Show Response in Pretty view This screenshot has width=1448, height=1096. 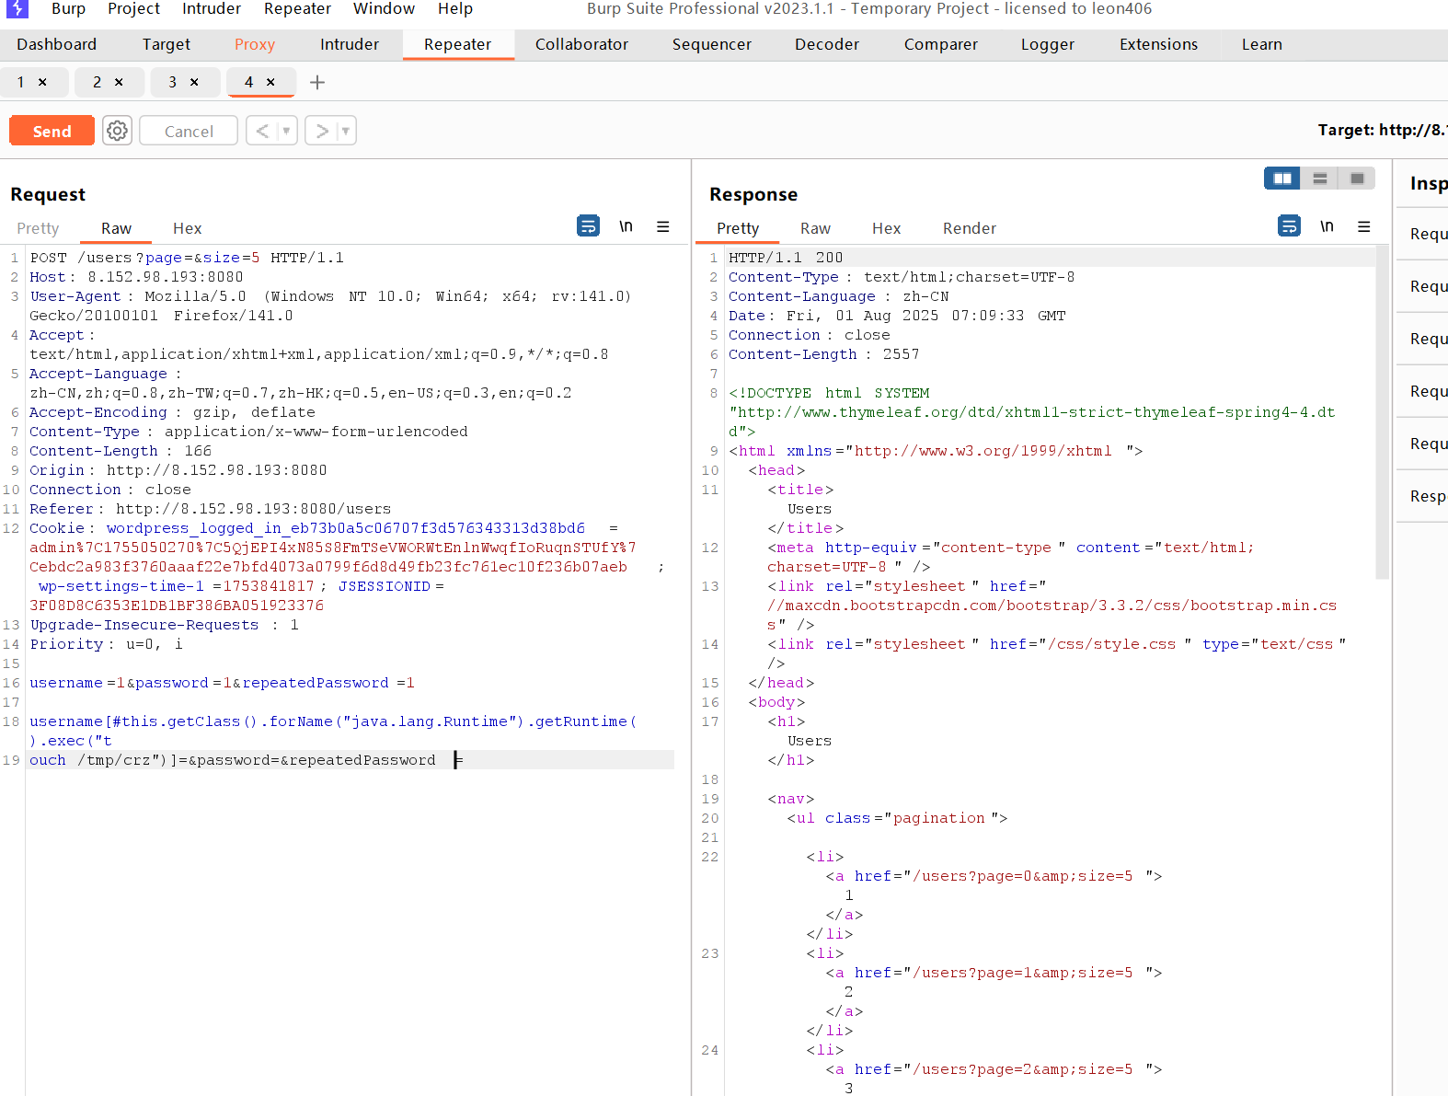(738, 228)
